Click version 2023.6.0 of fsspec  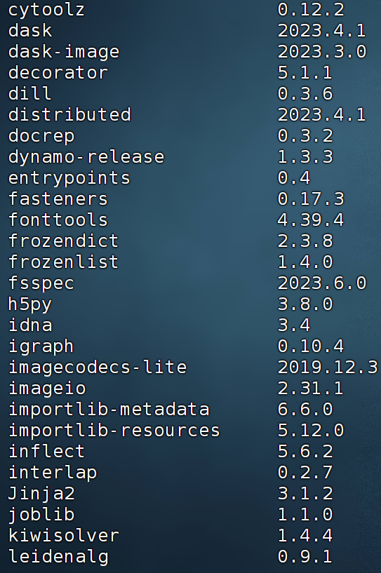pyautogui.click(x=322, y=283)
